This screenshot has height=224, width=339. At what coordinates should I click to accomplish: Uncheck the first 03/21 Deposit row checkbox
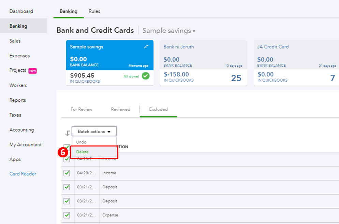(67, 187)
